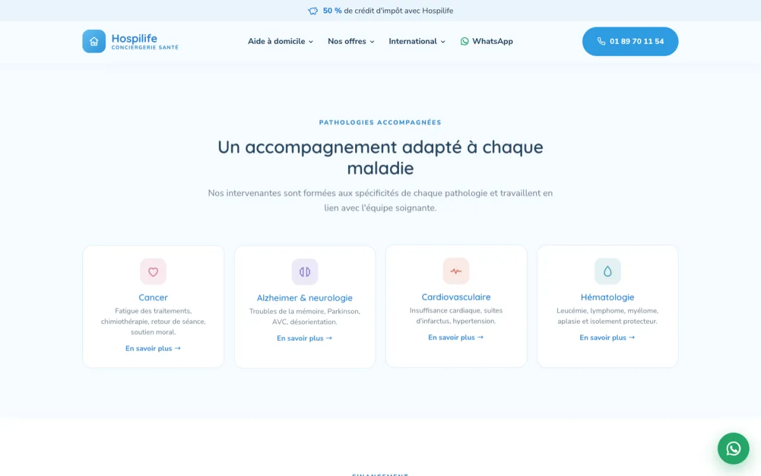This screenshot has height=476, width=761.
Task: Click the Nos intervenantes sont formées paragraph
Action: pos(380,201)
